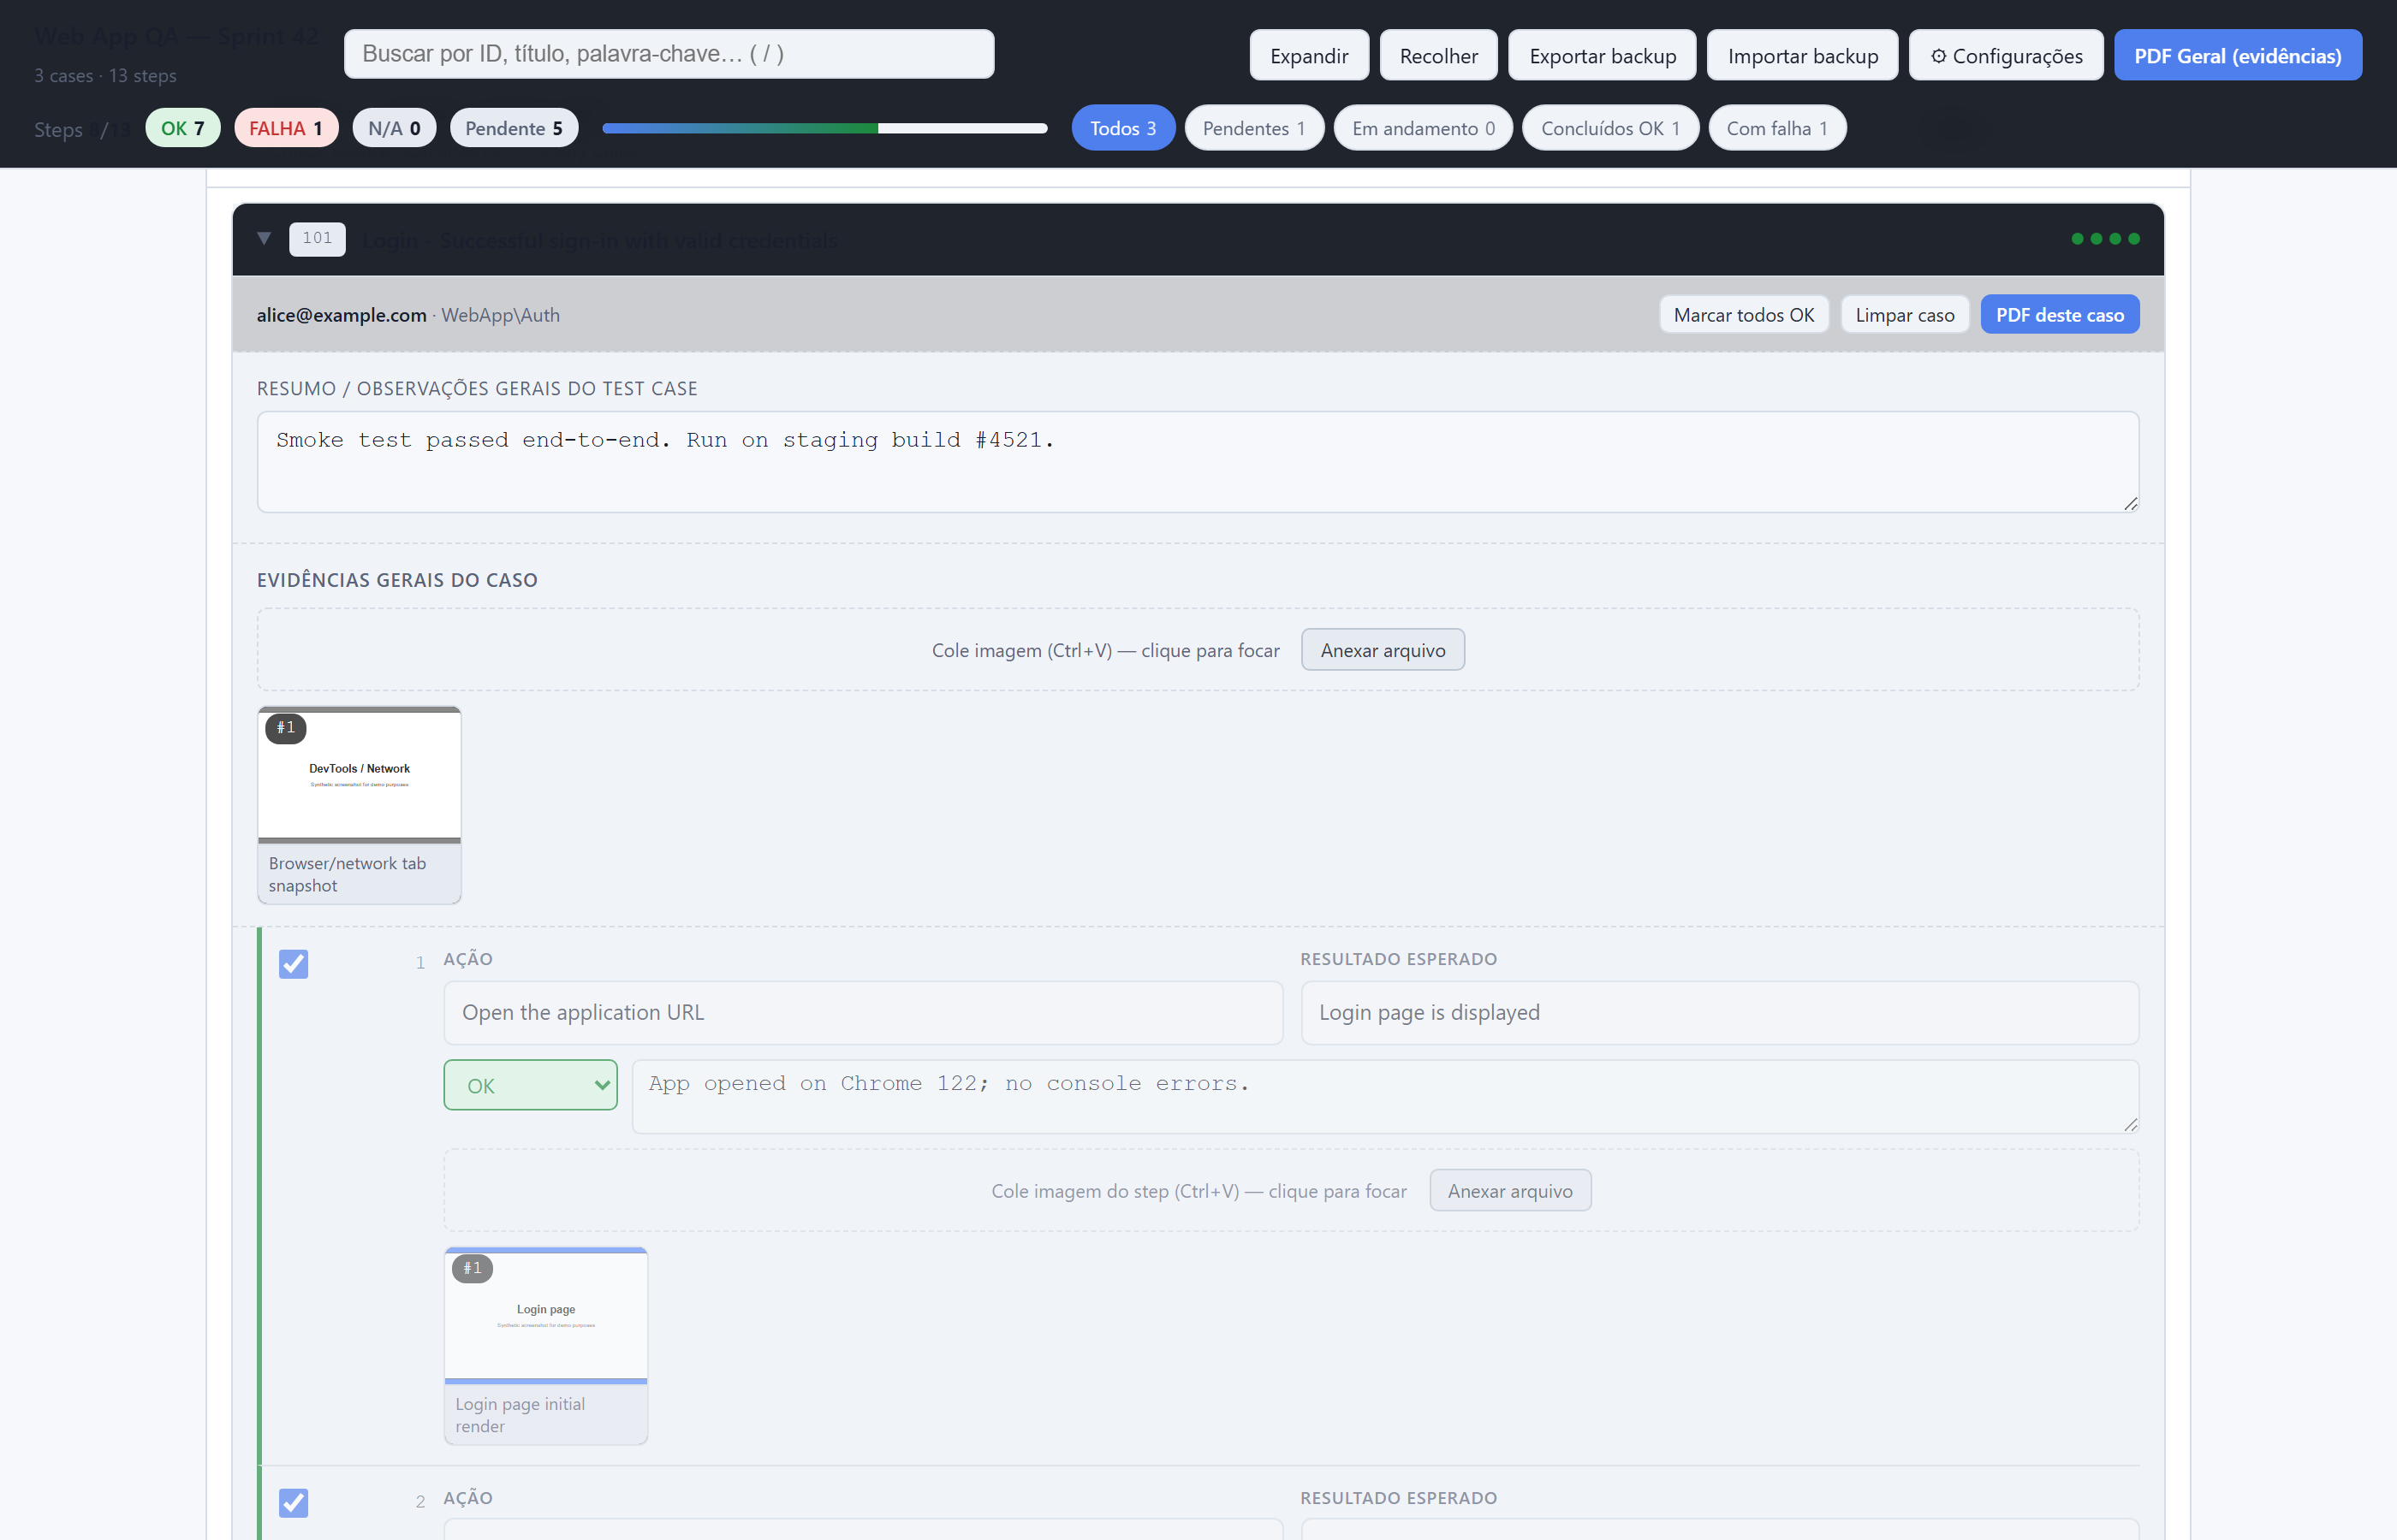Click the OK 7 status pill

pyautogui.click(x=182, y=128)
